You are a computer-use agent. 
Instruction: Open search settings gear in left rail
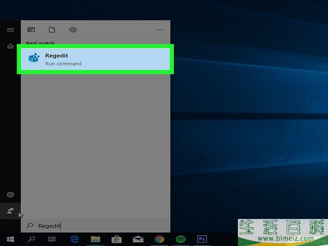[10, 195]
